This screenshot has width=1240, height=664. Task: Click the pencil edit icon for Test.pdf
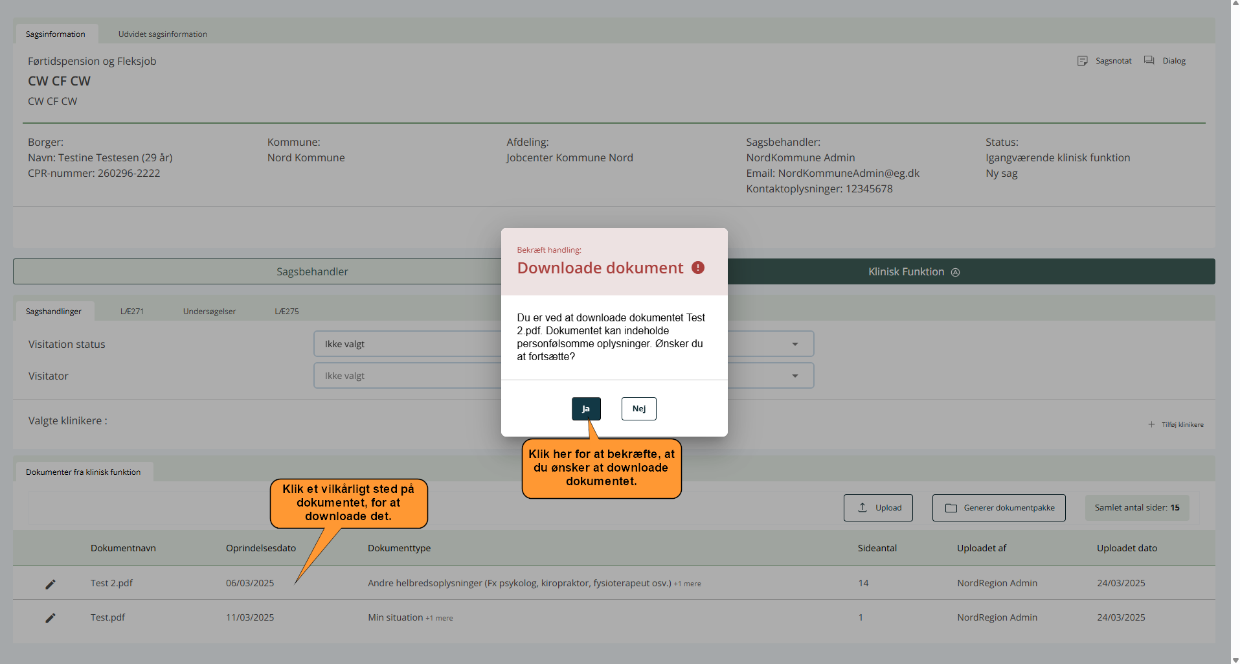pyautogui.click(x=51, y=618)
